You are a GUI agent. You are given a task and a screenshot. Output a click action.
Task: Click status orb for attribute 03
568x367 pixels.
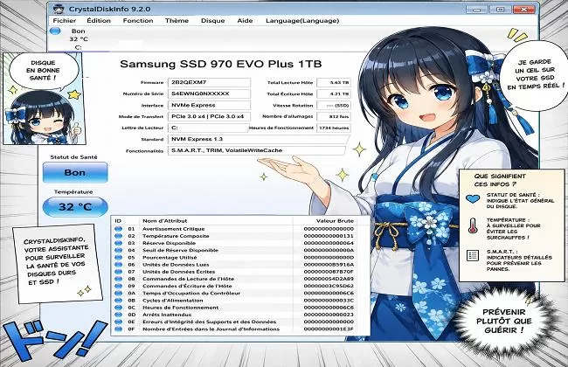(x=119, y=243)
